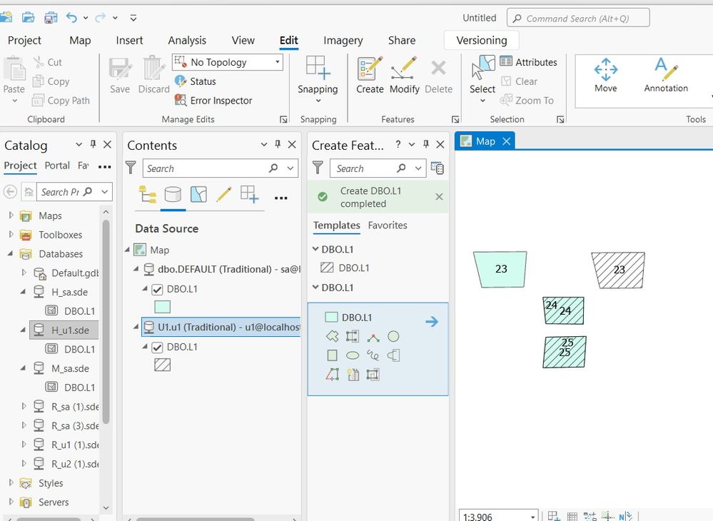Screen dimensions: 713x521
Task: Collapse the H_u1.sde database connection
Action: click(x=23, y=330)
